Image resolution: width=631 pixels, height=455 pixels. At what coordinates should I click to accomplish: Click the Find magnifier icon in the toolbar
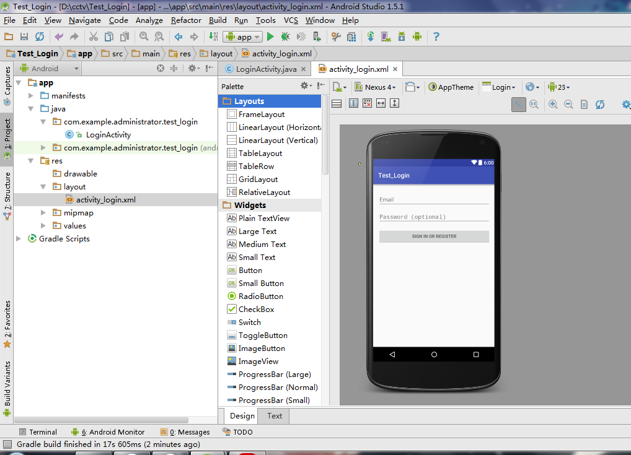[144, 37]
